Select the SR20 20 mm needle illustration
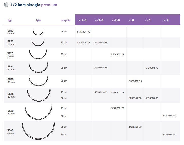This screenshot has height=145, width=184. tap(38, 42)
